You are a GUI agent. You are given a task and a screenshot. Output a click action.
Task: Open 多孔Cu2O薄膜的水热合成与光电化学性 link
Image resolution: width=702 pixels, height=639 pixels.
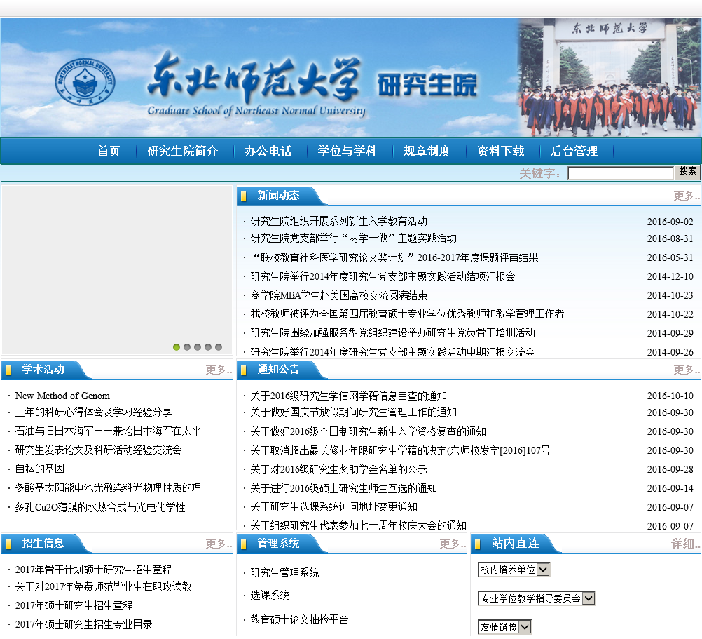100,507
